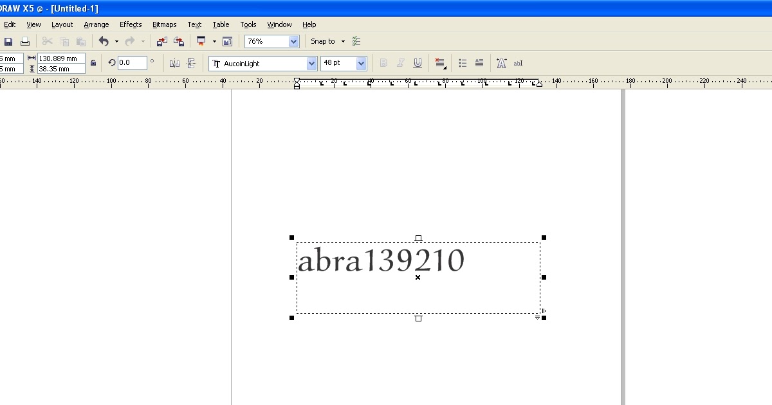The image size is (772, 405).
Task: Expand the application launcher dropdown arrow
Action: [x=214, y=41]
